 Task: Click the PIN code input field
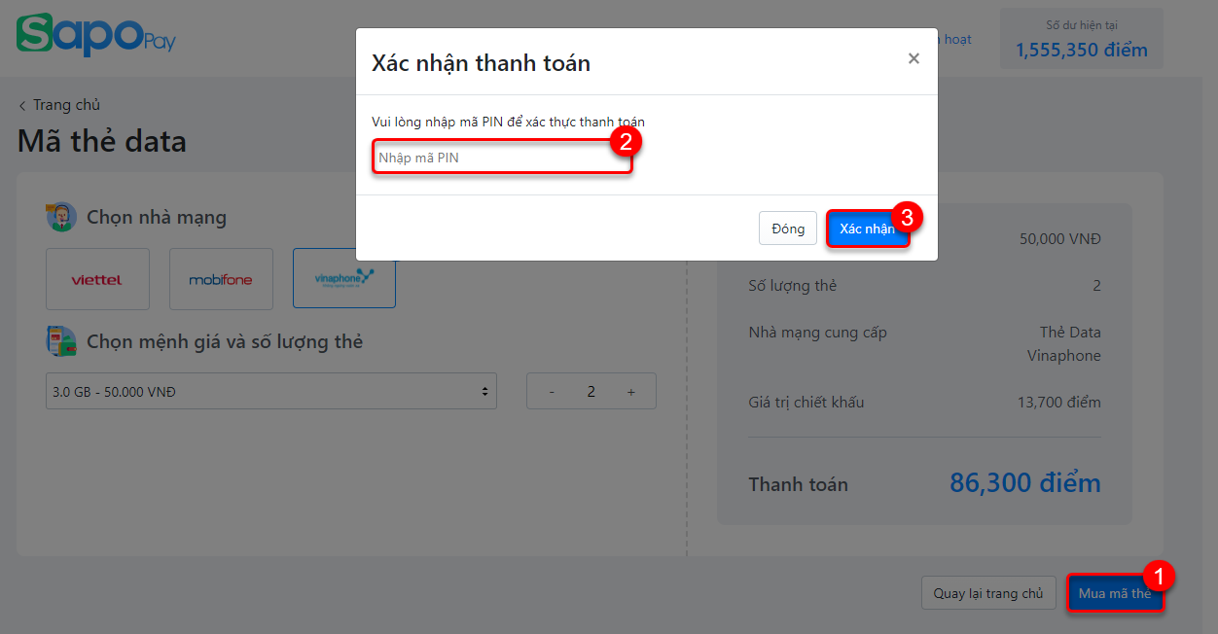502,158
